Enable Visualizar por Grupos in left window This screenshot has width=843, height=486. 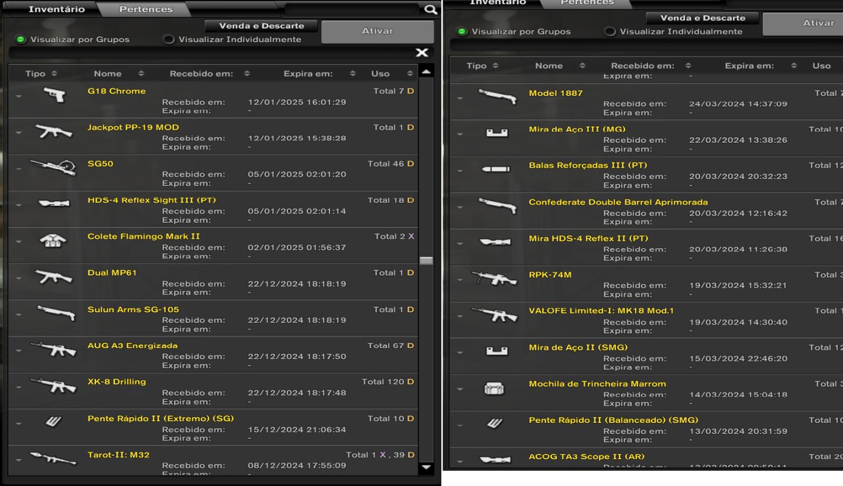click(x=21, y=40)
